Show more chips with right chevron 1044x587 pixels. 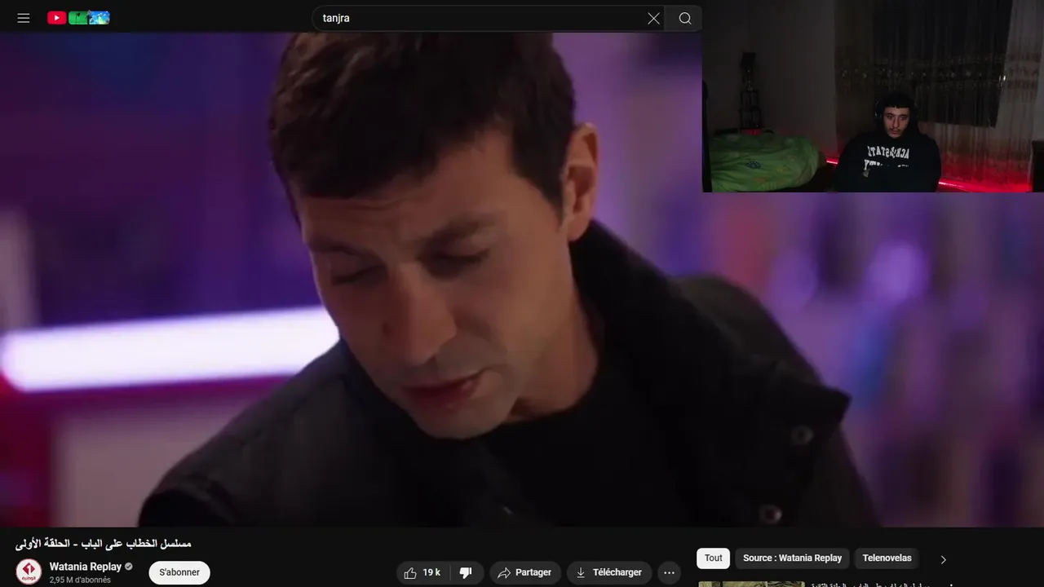point(944,559)
